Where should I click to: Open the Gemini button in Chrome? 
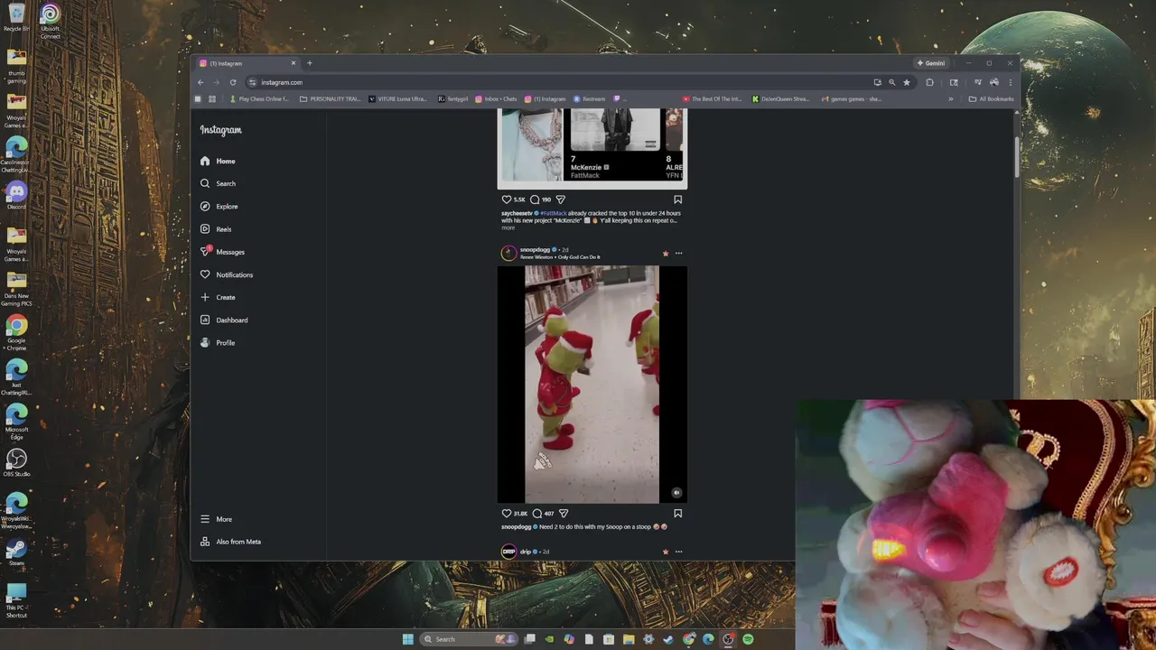(931, 63)
